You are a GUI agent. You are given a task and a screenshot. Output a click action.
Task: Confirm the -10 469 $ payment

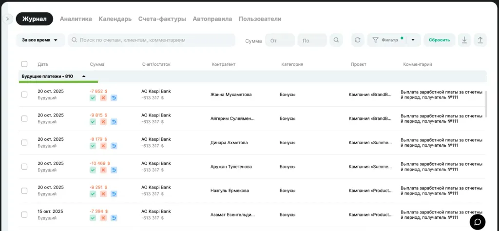[93, 170]
